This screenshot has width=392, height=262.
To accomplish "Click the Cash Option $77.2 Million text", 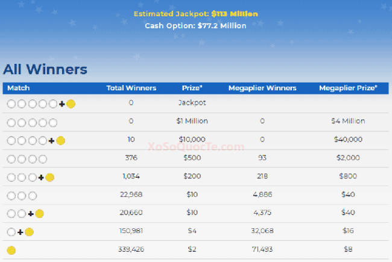I will pos(195,26).
